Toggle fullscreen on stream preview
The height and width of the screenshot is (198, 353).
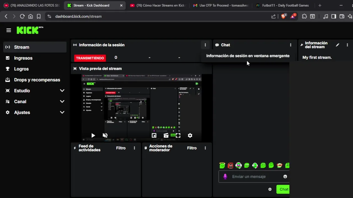point(178,135)
